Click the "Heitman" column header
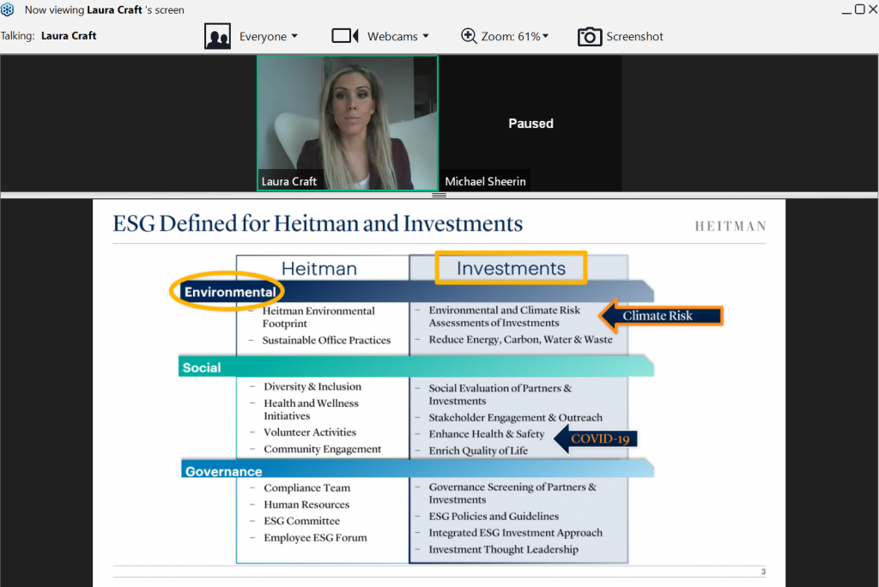This screenshot has width=879, height=587. point(319,269)
